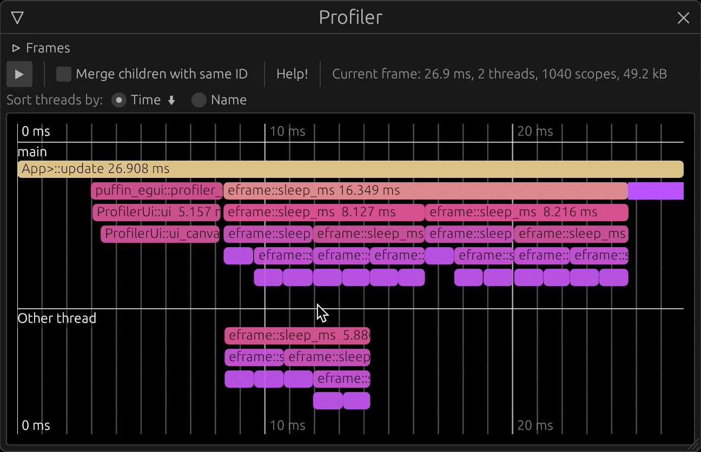Click the play button to resume profiling

(19, 74)
